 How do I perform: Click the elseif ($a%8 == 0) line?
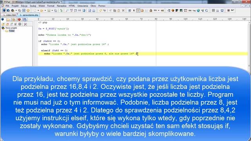54,51
